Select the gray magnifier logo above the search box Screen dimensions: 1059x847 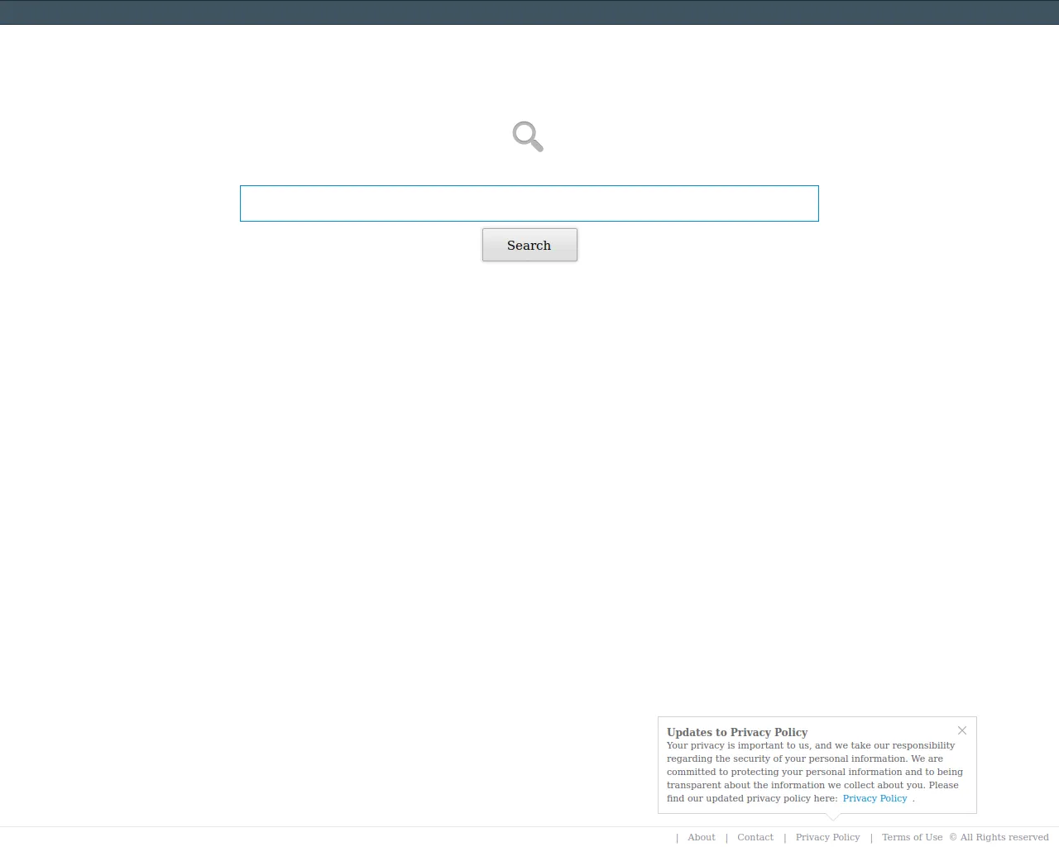pyautogui.click(x=527, y=136)
